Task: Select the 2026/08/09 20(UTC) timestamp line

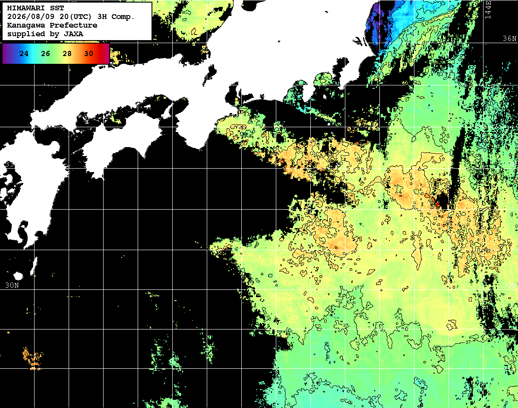Action: 71,17
